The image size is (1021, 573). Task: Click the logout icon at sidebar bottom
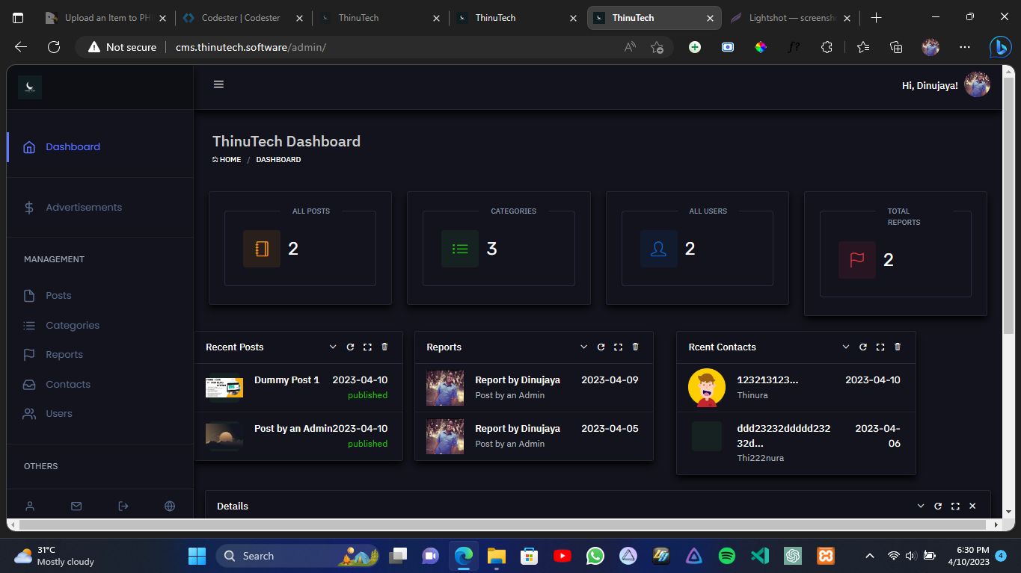point(123,506)
